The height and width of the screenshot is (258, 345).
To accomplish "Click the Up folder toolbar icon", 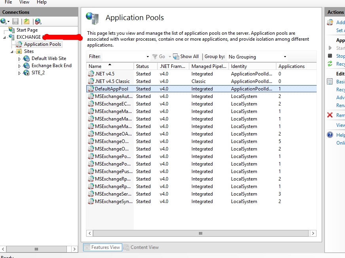I will pyautogui.click(x=27, y=21).
